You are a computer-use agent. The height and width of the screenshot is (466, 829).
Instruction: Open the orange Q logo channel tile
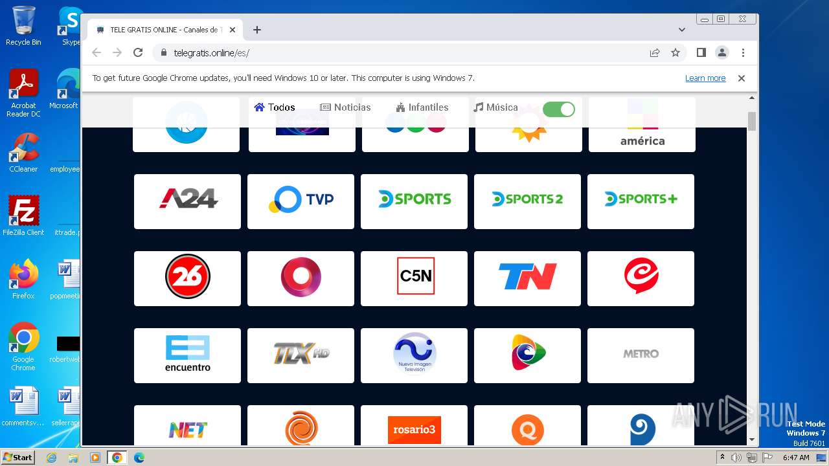(x=527, y=425)
